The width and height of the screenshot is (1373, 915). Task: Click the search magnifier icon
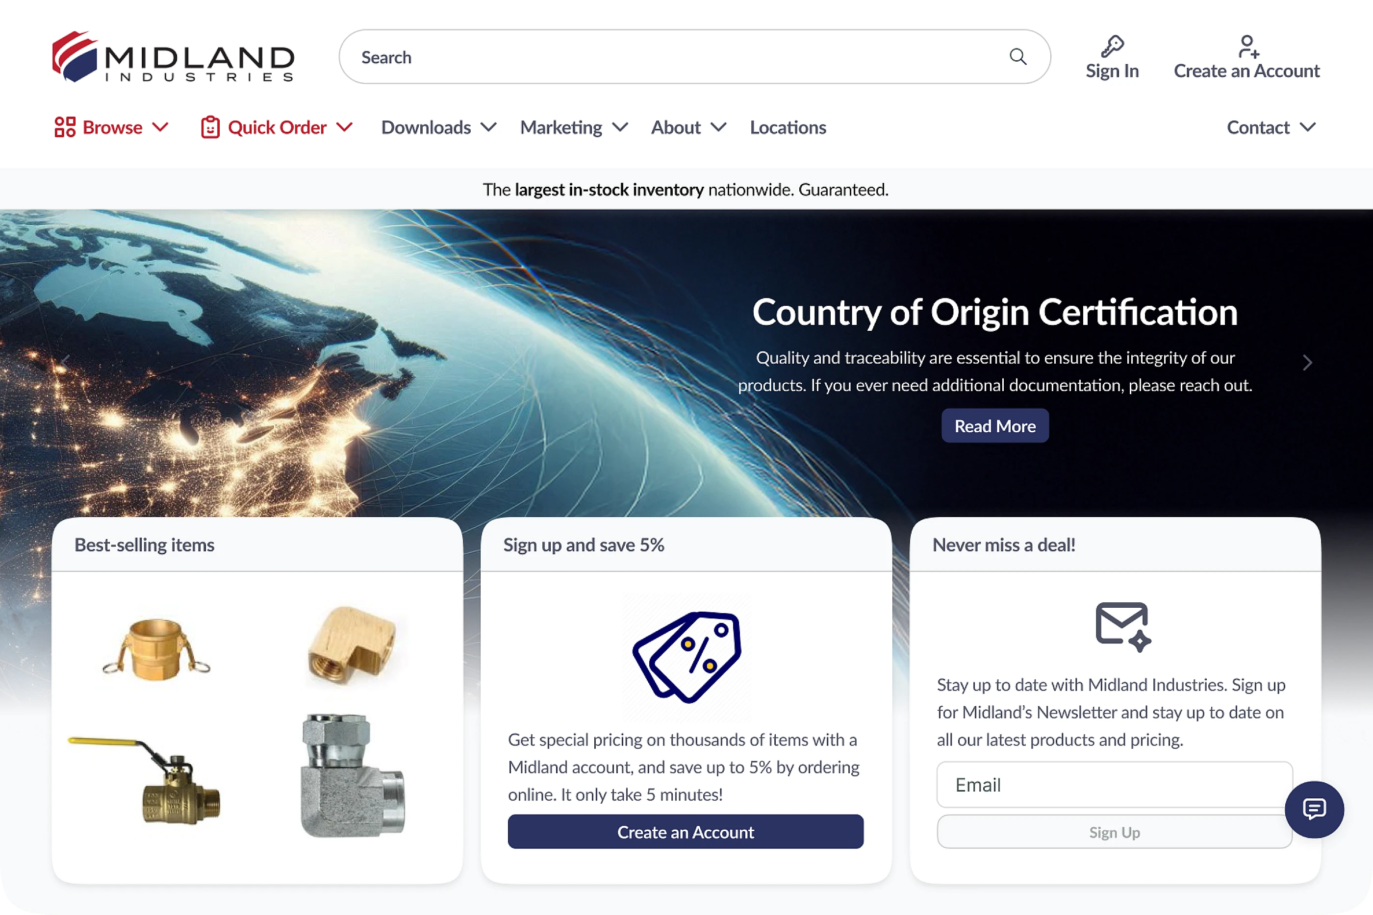click(x=1017, y=56)
